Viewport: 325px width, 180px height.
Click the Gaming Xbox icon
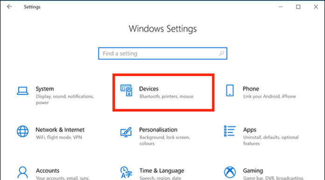point(230,173)
